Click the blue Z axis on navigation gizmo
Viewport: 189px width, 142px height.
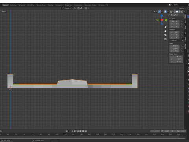(162, 16)
